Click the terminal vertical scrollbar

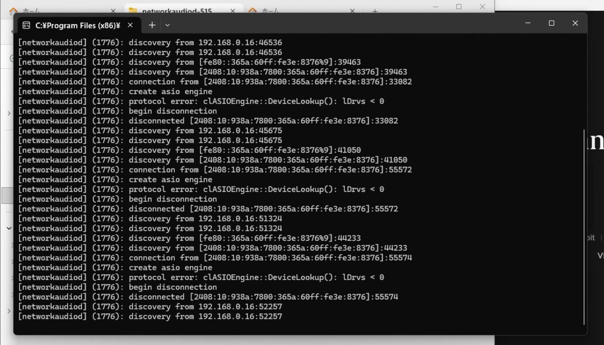click(584, 226)
